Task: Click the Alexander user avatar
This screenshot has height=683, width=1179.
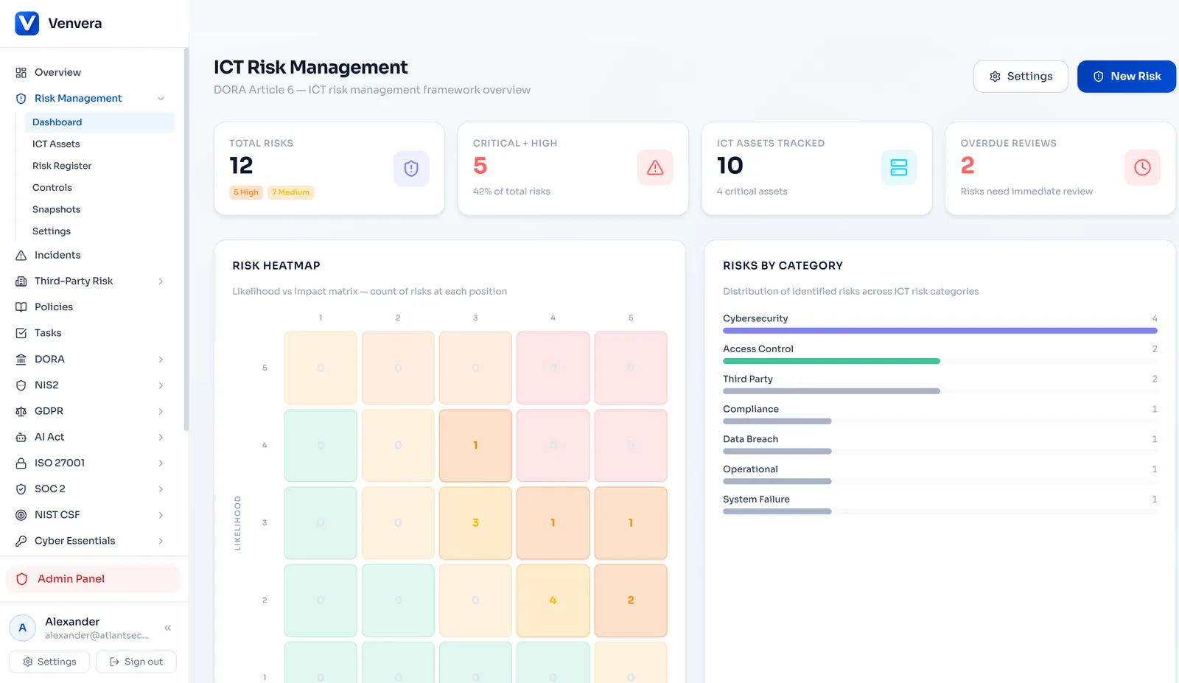Action: coord(23,628)
